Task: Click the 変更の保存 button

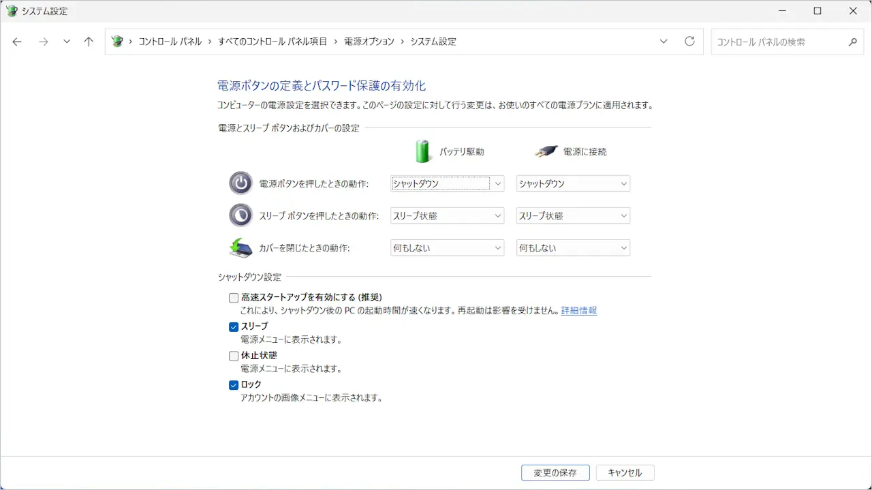Action: [555, 472]
